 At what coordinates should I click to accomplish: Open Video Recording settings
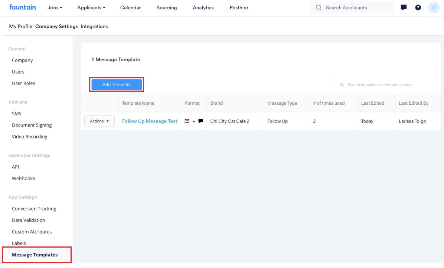tap(29, 137)
